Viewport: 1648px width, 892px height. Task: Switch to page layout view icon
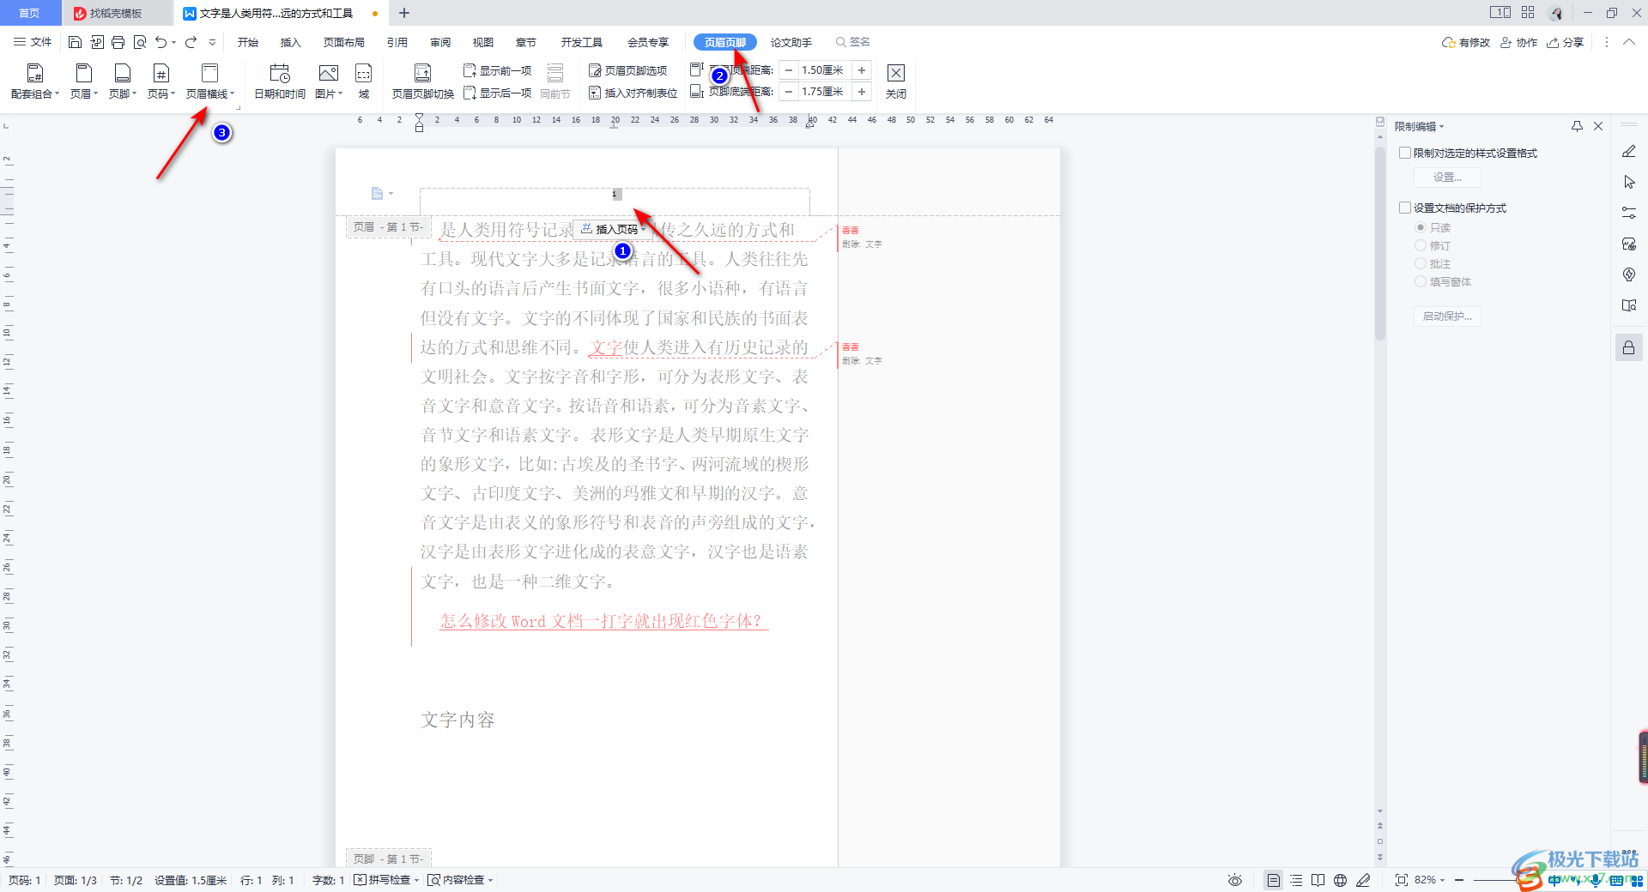click(1274, 880)
